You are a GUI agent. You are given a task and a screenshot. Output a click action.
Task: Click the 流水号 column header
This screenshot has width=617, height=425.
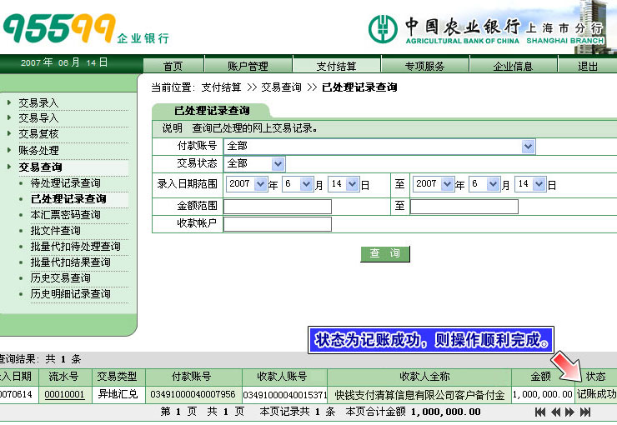(63, 376)
